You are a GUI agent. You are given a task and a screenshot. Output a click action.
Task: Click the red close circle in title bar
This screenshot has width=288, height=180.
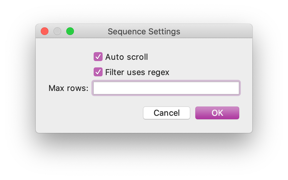(x=45, y=31)
